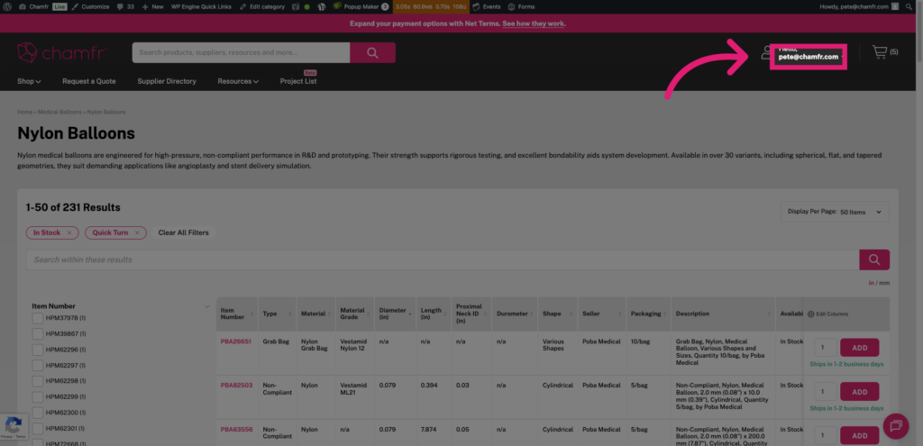Open item PBA82503
The height and width of the screenshot is (446, 923).
237,386
